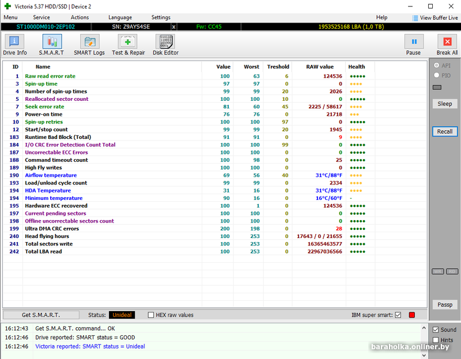Select the Current pending sectors row
Screen dimensions: 461x359
[x=214, y=213]
